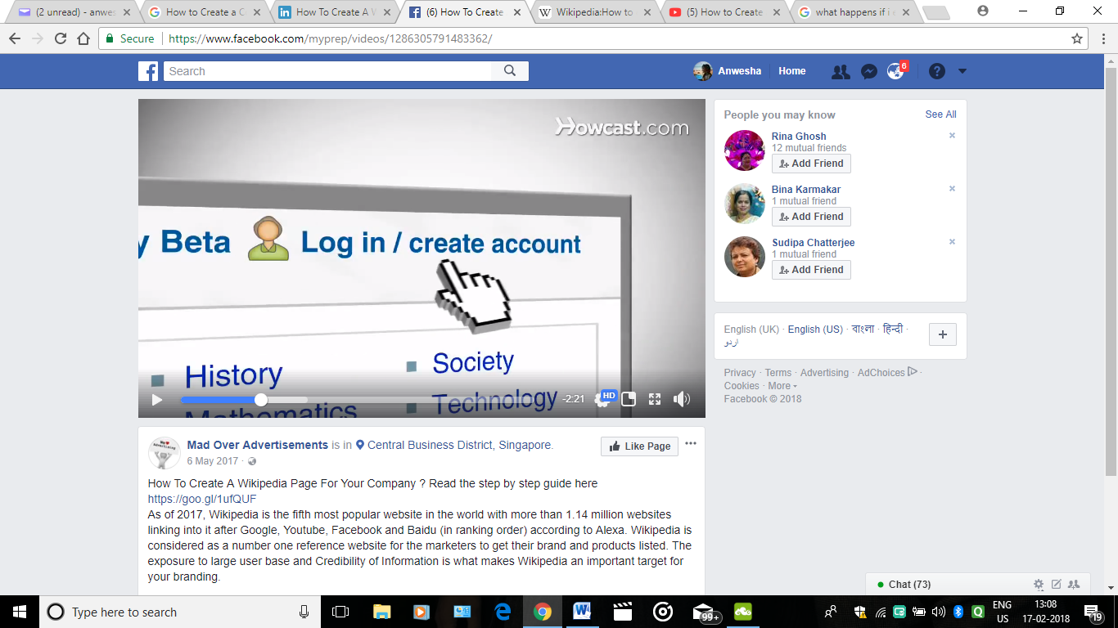This screenshot has width=1118, height=628.
Task: Open Quick Help question mark
Action: tap(937, 71)
